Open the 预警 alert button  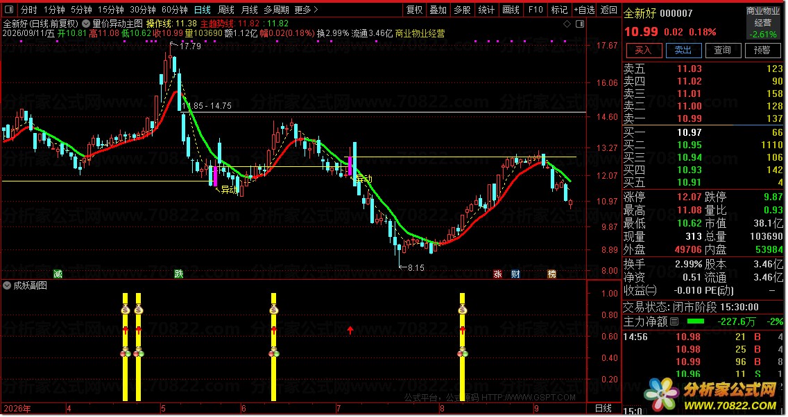(762, 50)
